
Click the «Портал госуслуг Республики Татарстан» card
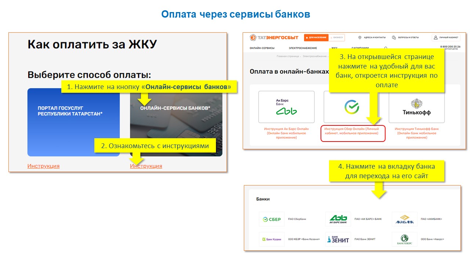[73, 122]
